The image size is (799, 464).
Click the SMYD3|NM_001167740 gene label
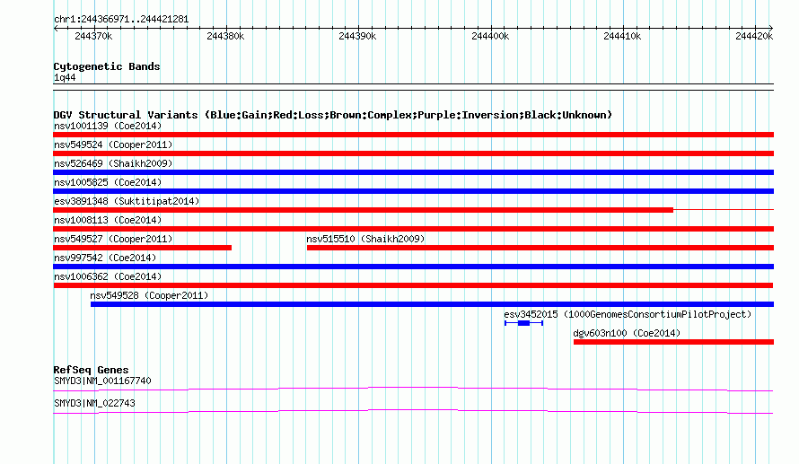point(102,381)
